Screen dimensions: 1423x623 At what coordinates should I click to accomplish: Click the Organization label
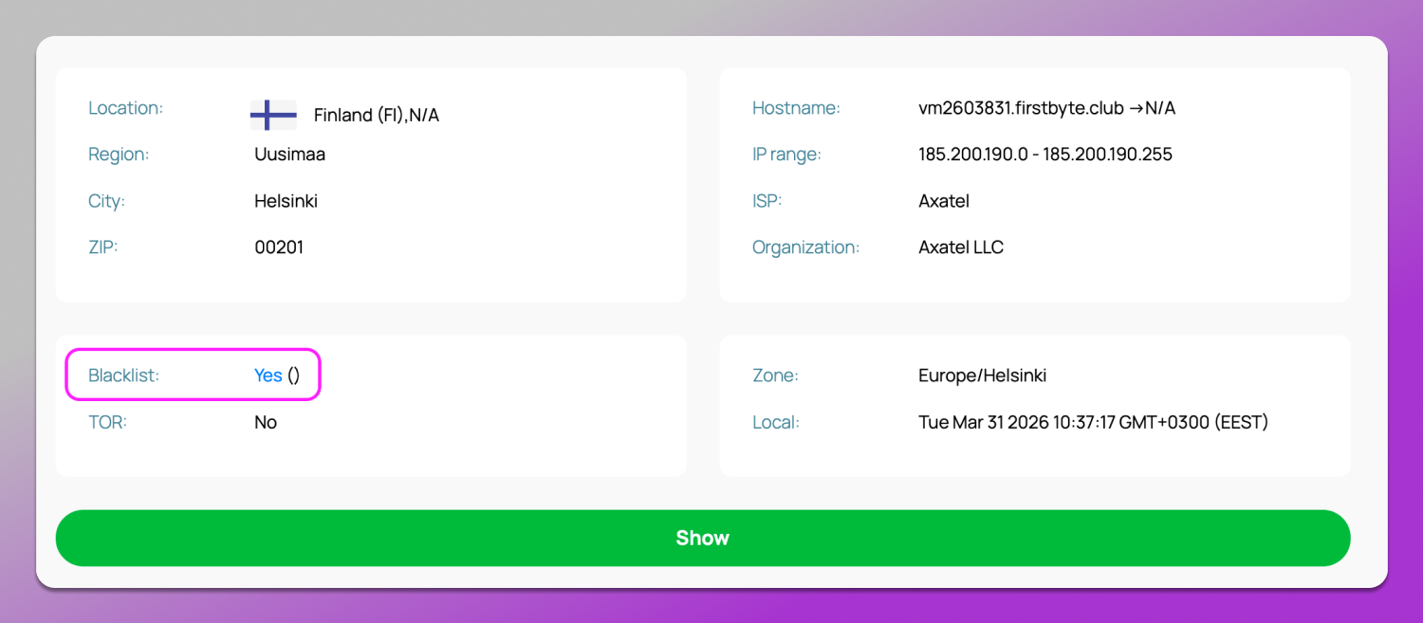point(805,247)
